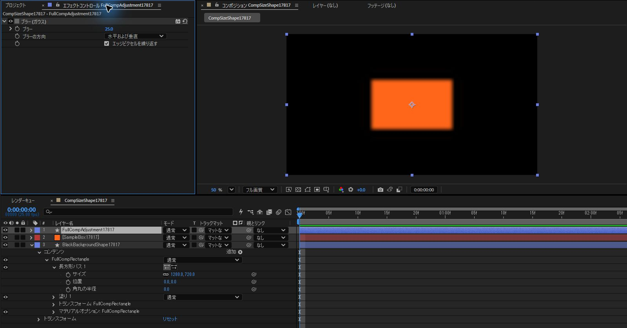
Task: Open the grid and guide options icon
Action: click(x=326, y=189)
